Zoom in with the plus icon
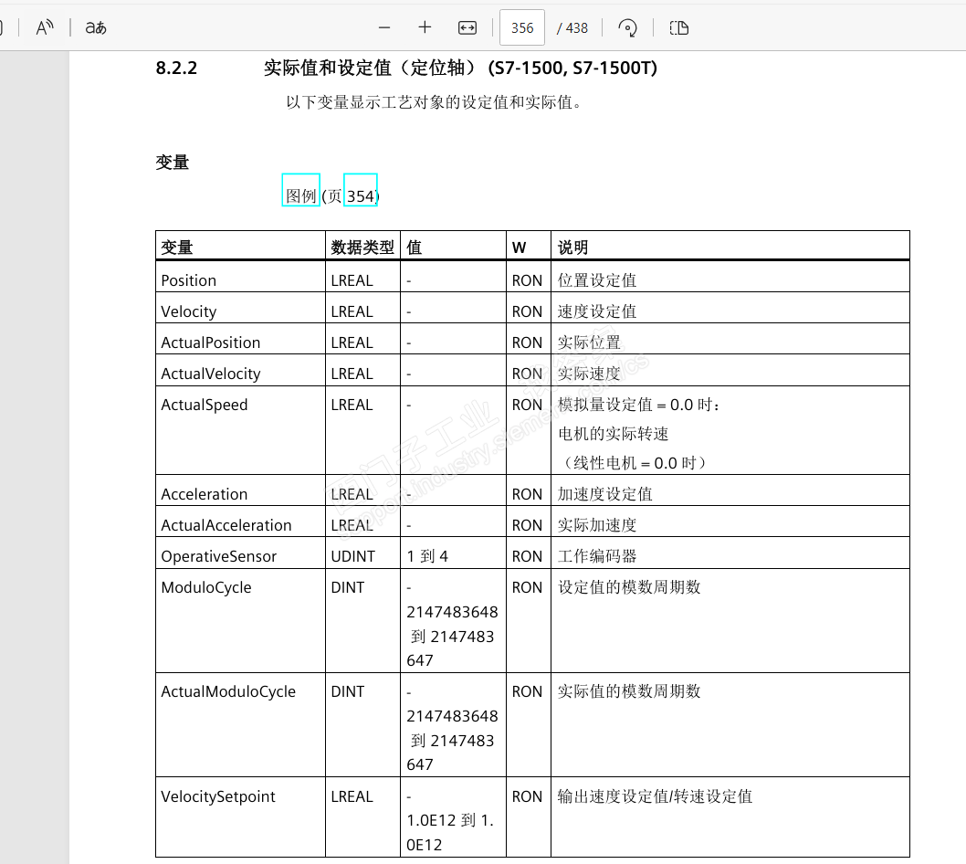The height and width of the screenshot is (864, 966). pos(425,27)
